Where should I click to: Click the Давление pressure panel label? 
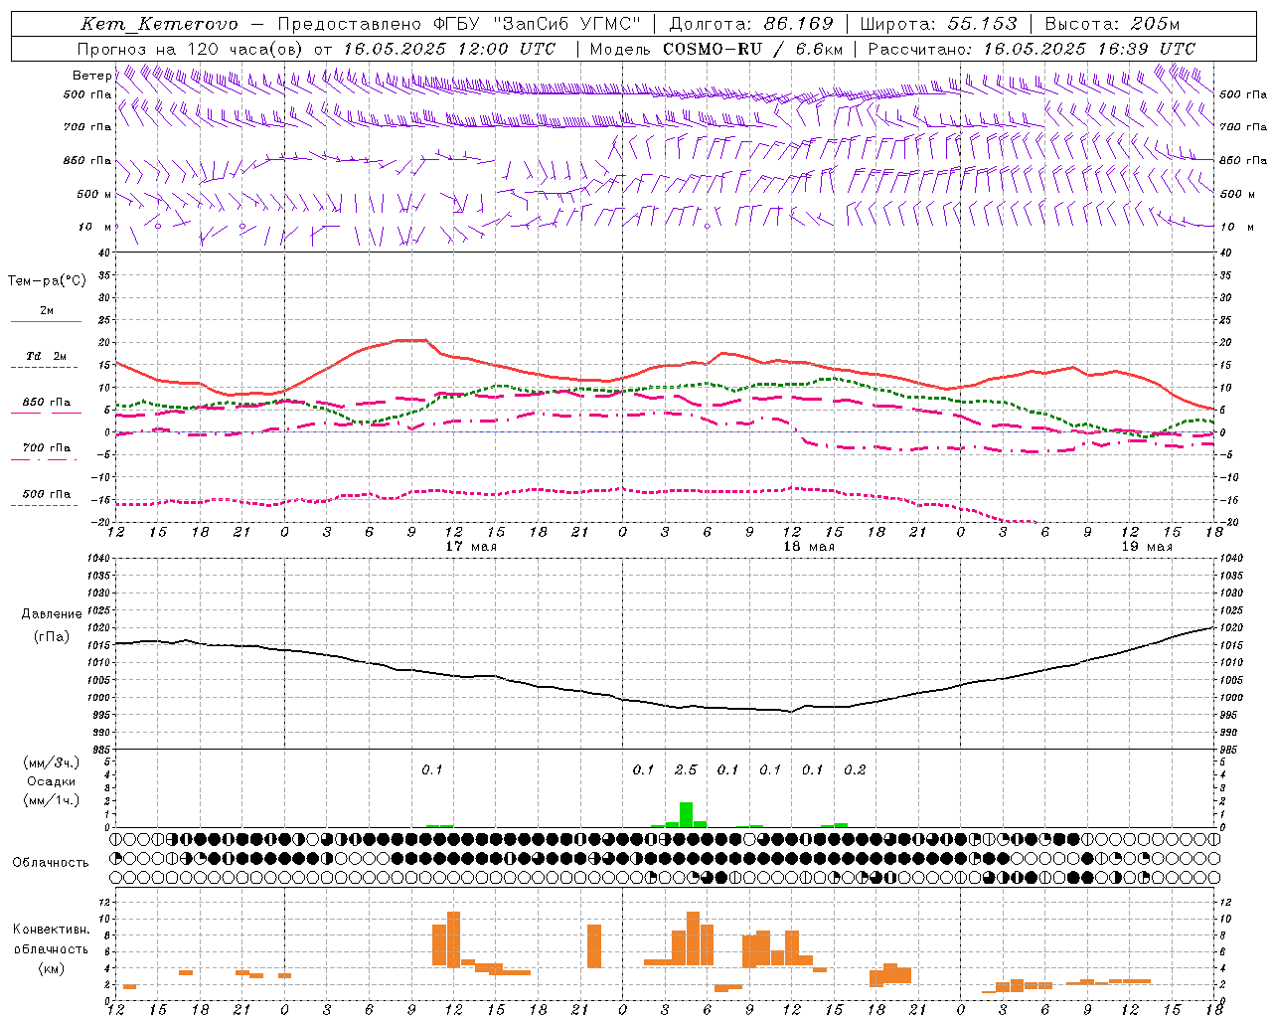[x=52, y=614]
